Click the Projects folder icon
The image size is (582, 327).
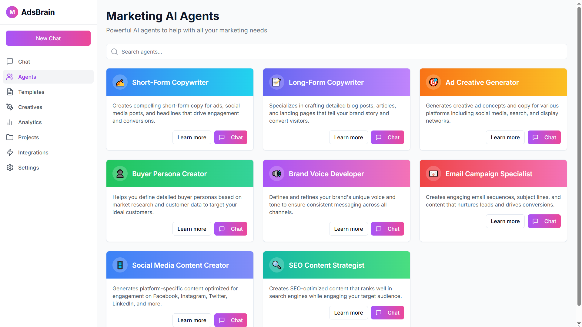pyautogui.click(x=10, y=137)
